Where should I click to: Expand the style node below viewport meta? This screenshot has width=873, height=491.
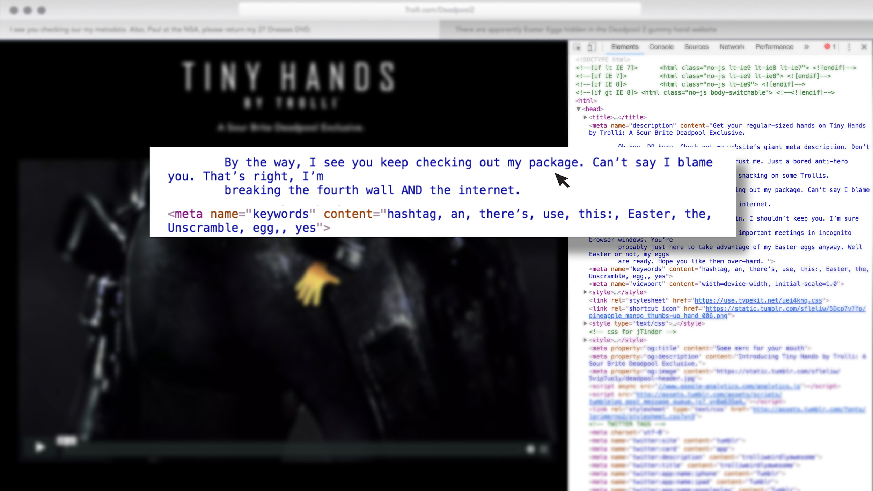(585, 292)
